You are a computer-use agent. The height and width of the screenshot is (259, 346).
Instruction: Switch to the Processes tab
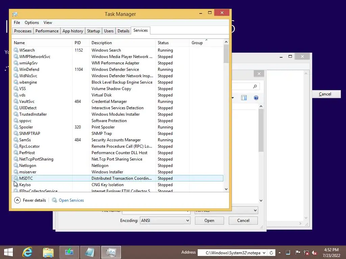pyautogui.click(x=23, y=31)
